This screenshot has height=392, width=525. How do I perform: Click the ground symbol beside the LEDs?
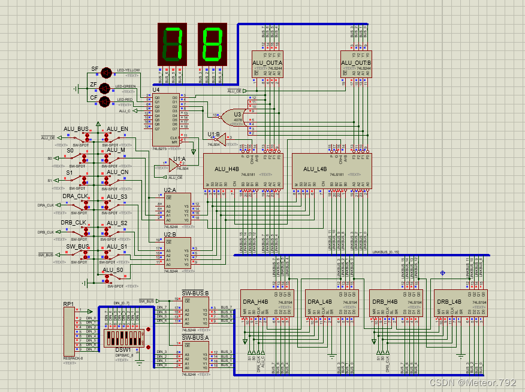point(76,89)
